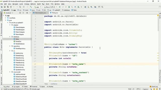
Task: Run the app with the green play icon
Action: (60, 7)
